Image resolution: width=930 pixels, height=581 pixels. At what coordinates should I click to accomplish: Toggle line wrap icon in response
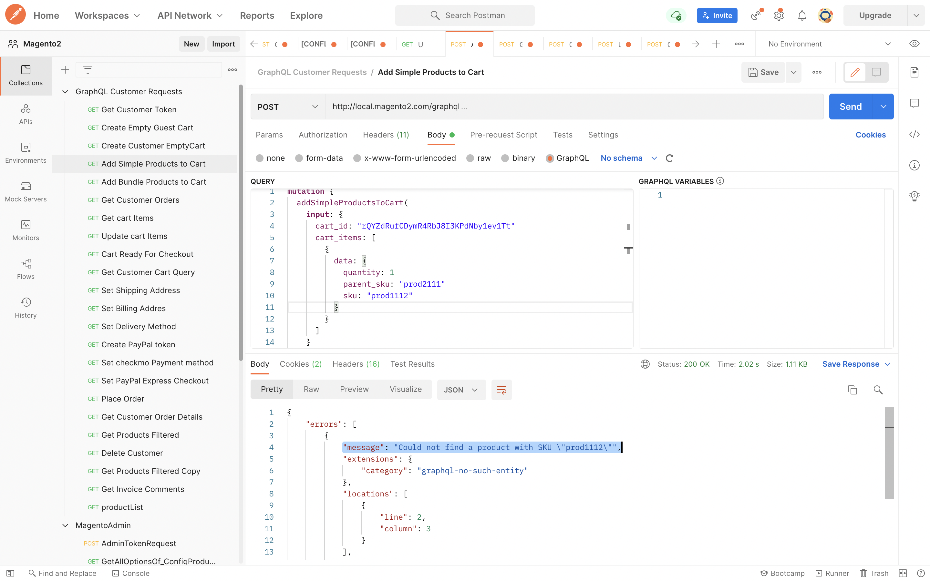coord(501,390)
